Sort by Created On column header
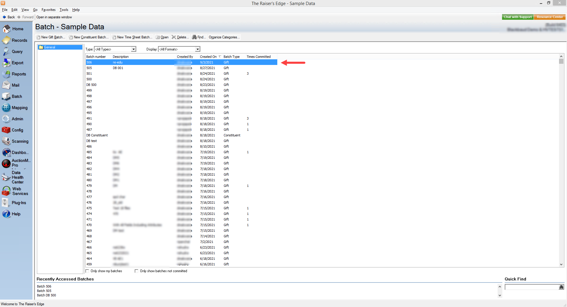Viewport: 567px width, 307px height. (x=208, y=57)
